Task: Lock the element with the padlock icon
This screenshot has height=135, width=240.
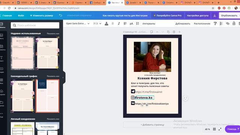Action: pyautogui.click(x=234, y=24)
